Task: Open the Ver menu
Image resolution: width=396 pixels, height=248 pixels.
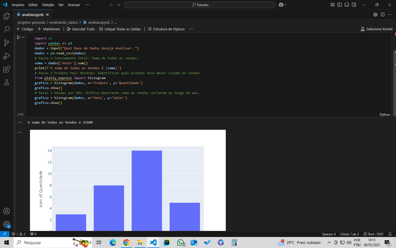Action: pos(61,5)
